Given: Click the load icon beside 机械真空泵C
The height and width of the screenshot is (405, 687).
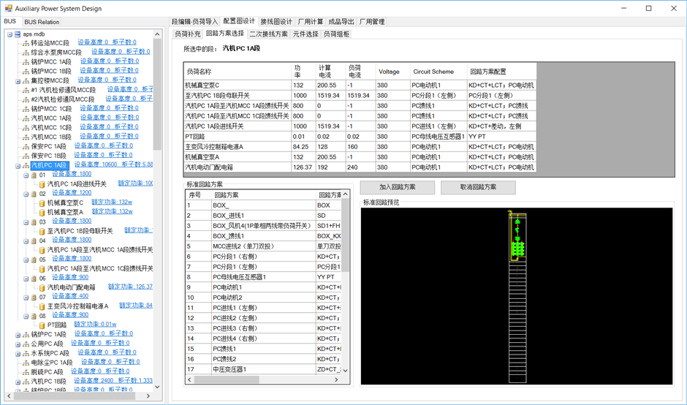Looking at the screenshot, I should pyautogui.click(x=42, y=202).
